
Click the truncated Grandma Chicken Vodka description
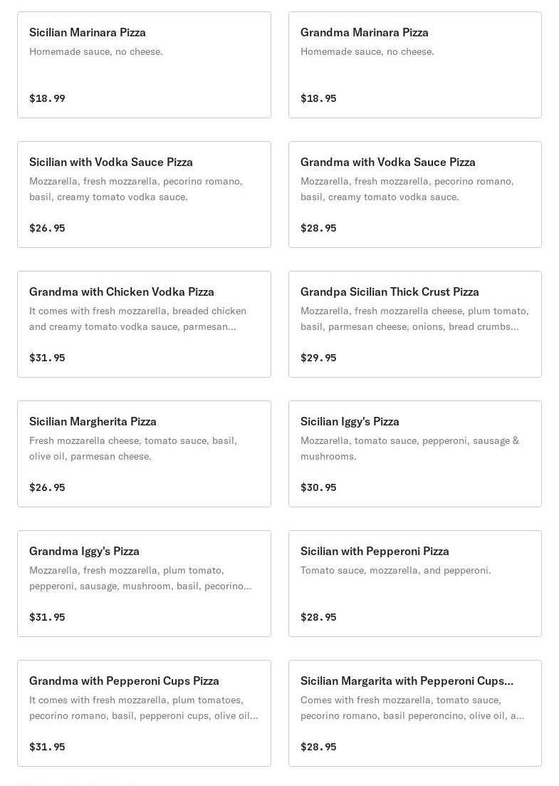coord(137,319)
